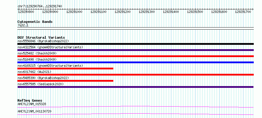
Task: Open the nsv5485390 (ByrskaBishop2022) label
Action: point(43,78)
